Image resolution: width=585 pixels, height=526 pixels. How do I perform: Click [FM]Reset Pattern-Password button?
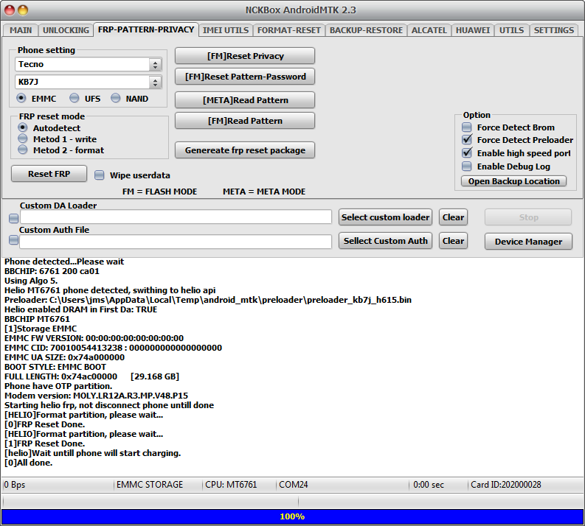point(245,77)
